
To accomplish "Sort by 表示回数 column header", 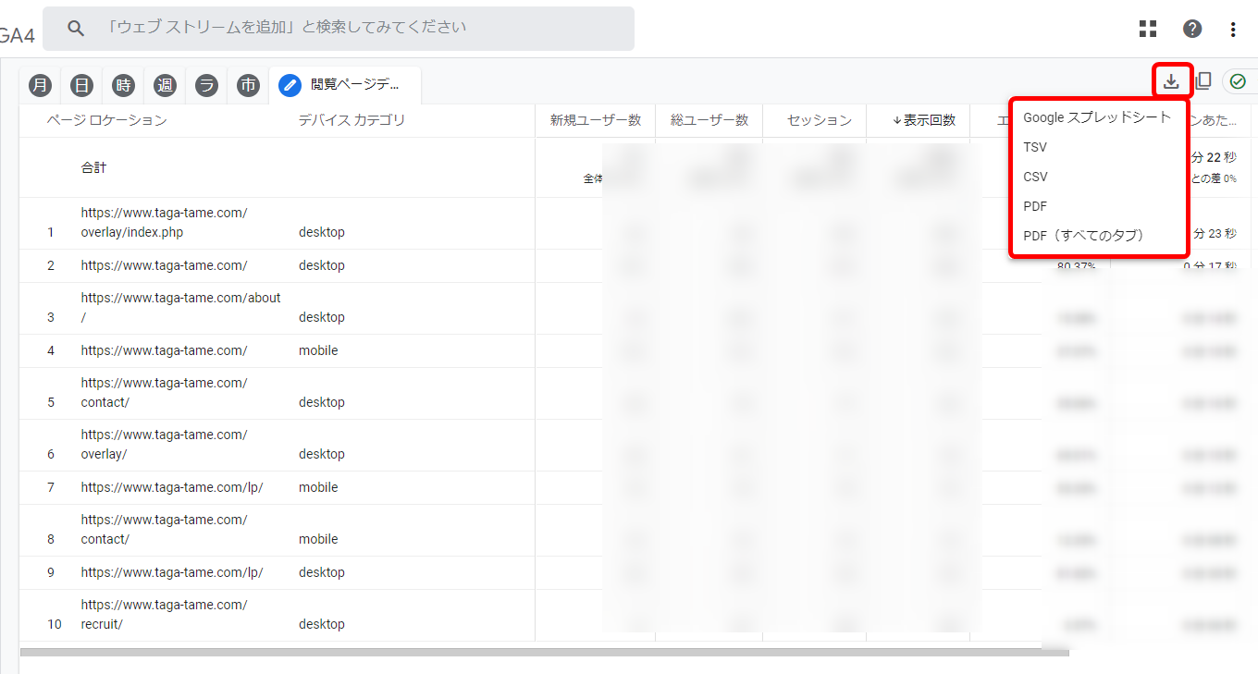I will click(x=924, y=120).
